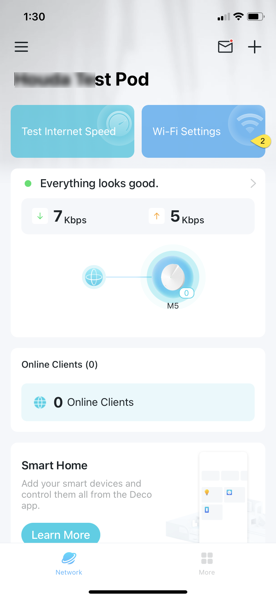Tap the plus icon to add device
Viewport: 276px width, 599px height.
(x=255, y=47)
